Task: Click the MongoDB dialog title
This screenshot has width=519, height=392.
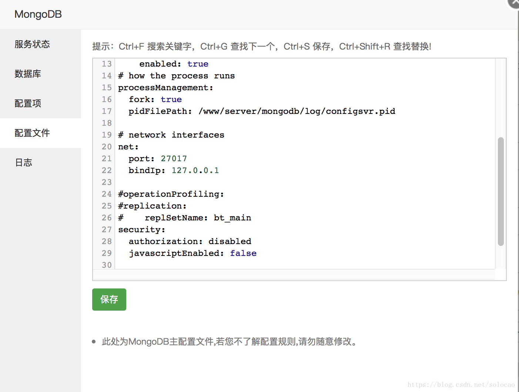Action: (38, 14)
